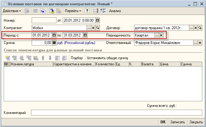Click the Анализ toolbar item
The width and height of the screenshot is (206, 127).
(115, 11)
